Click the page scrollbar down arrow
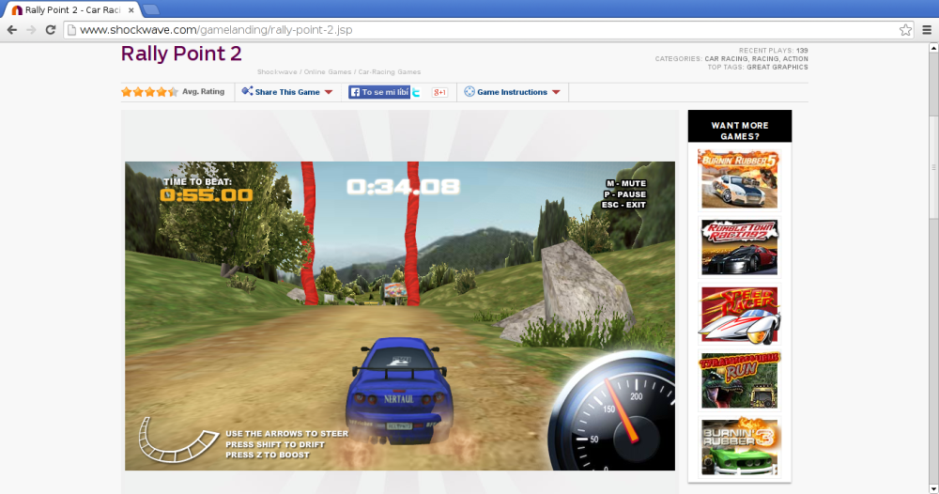This screenshot has height=494, width=939. click(933, 489)
